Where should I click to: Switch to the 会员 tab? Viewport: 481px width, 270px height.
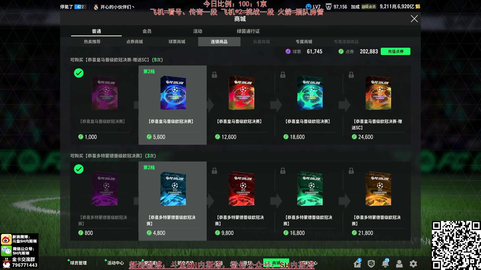coord(147,31)
